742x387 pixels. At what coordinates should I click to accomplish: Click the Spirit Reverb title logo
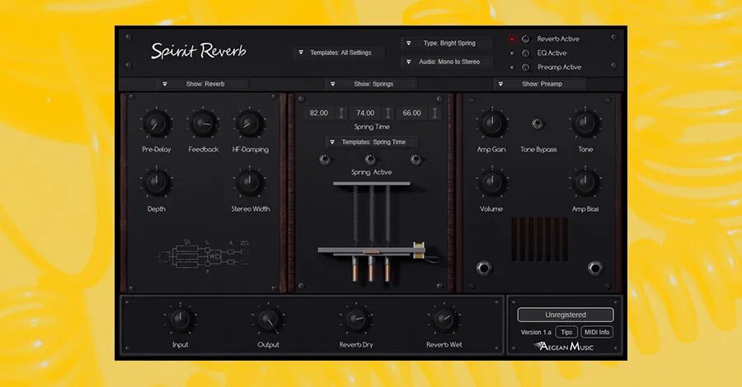tap(198, 51)
